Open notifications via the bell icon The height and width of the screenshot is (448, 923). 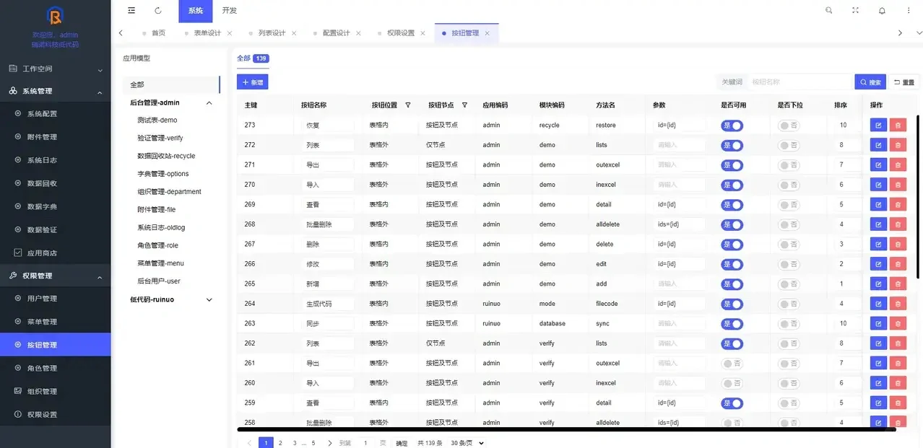click(x=882, y=10)
